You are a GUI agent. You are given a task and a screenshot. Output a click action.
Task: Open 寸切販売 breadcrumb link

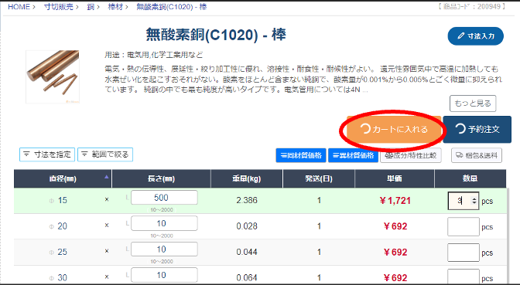click(x=58, y=7)
